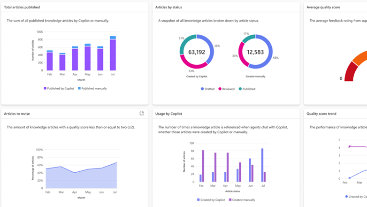Click the Articles to revise card title

pyautogui.click(x=17, y=114)
